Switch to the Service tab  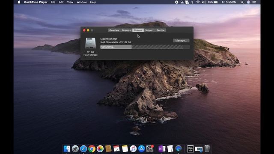161,30
